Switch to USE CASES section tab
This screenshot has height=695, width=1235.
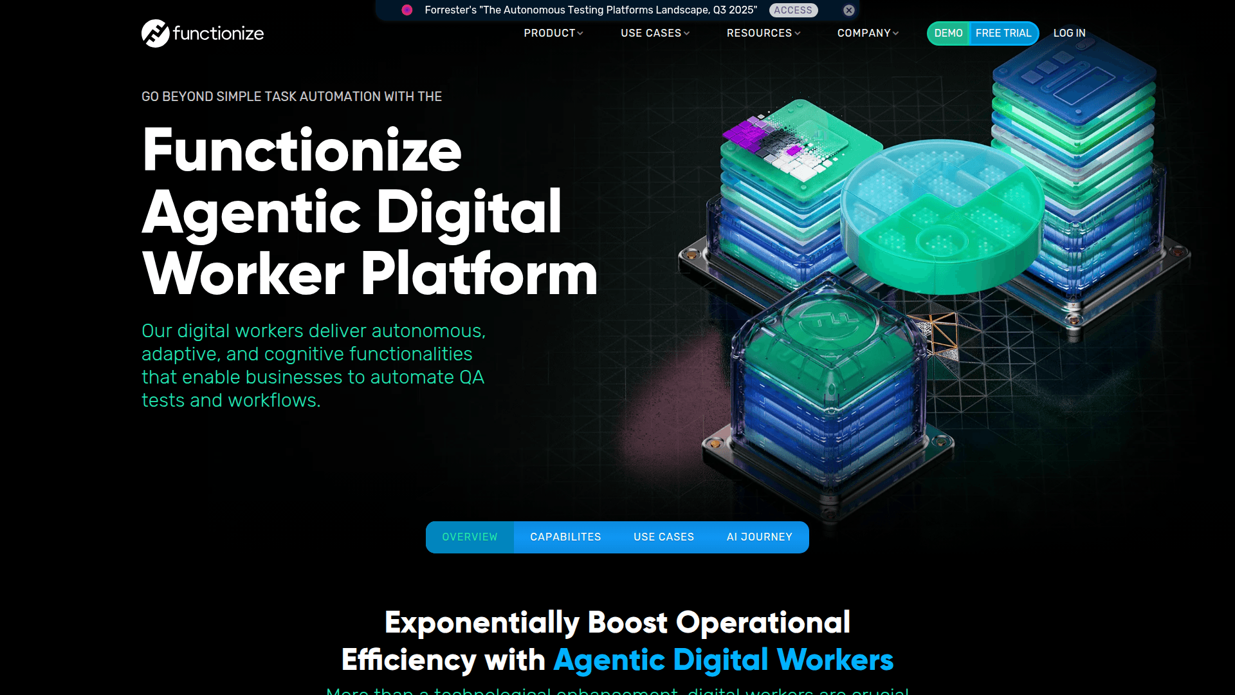coord(663,537)
